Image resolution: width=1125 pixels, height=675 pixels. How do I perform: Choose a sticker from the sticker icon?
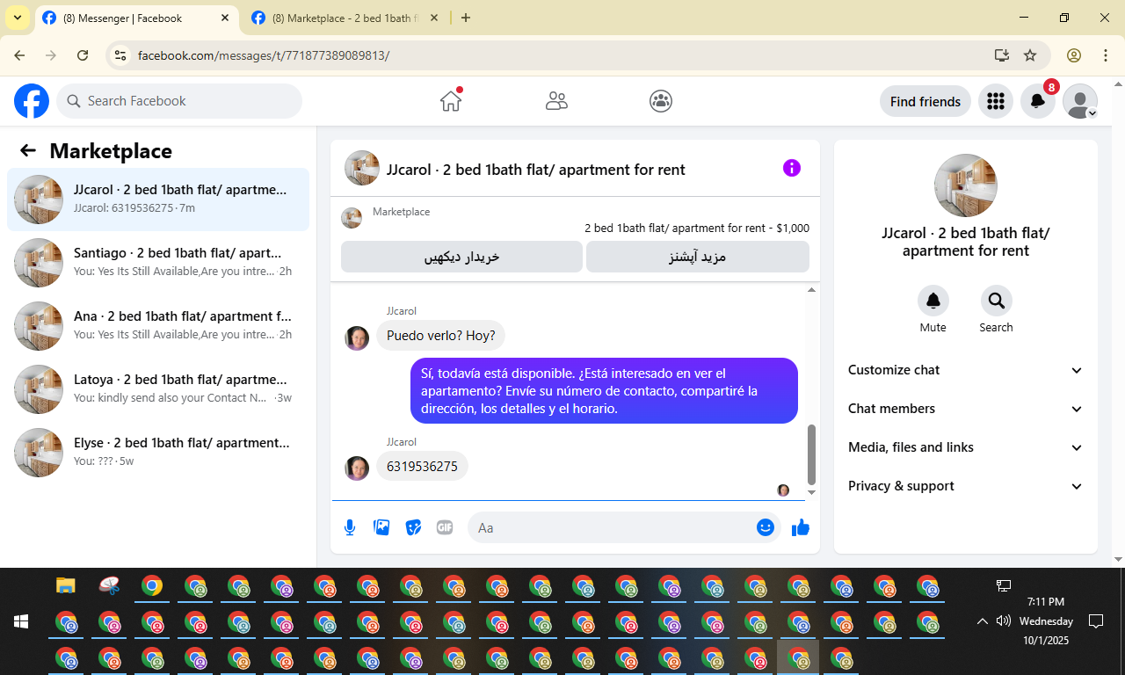pos(413,527)
